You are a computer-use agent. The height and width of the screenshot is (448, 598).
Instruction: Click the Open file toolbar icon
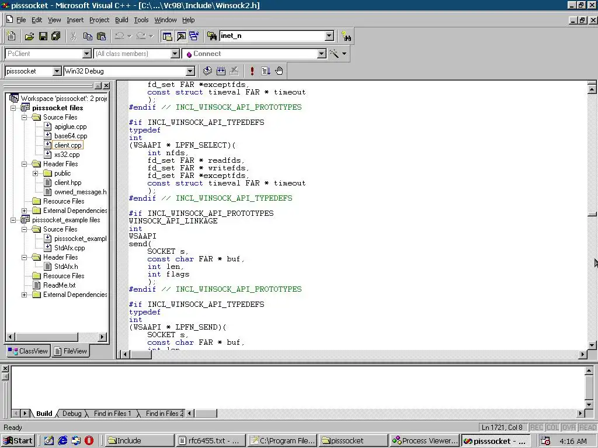(x=29, y=36)
